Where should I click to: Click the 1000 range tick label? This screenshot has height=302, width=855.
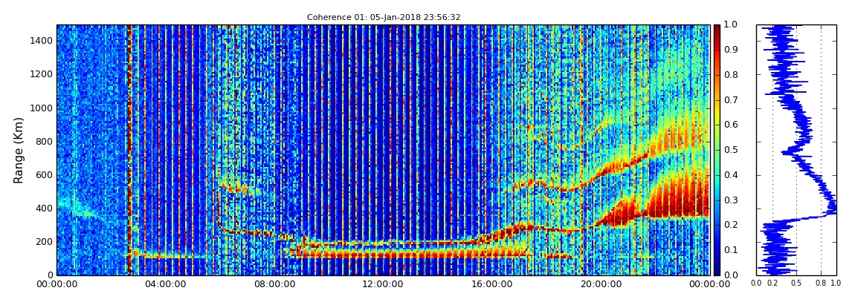(x=43, y=108)
